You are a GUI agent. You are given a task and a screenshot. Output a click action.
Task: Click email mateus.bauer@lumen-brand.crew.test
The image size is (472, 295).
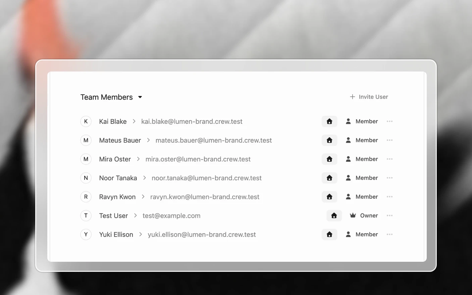(214, 140)
